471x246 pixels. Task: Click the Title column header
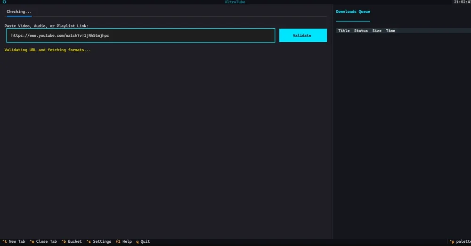[x=344, y=31]
